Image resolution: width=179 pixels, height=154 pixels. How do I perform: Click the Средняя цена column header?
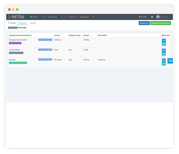coord(74,35)
